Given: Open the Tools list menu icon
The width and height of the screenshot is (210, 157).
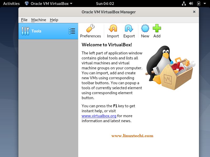Looking at the screenshot, I should click(72, 31).
